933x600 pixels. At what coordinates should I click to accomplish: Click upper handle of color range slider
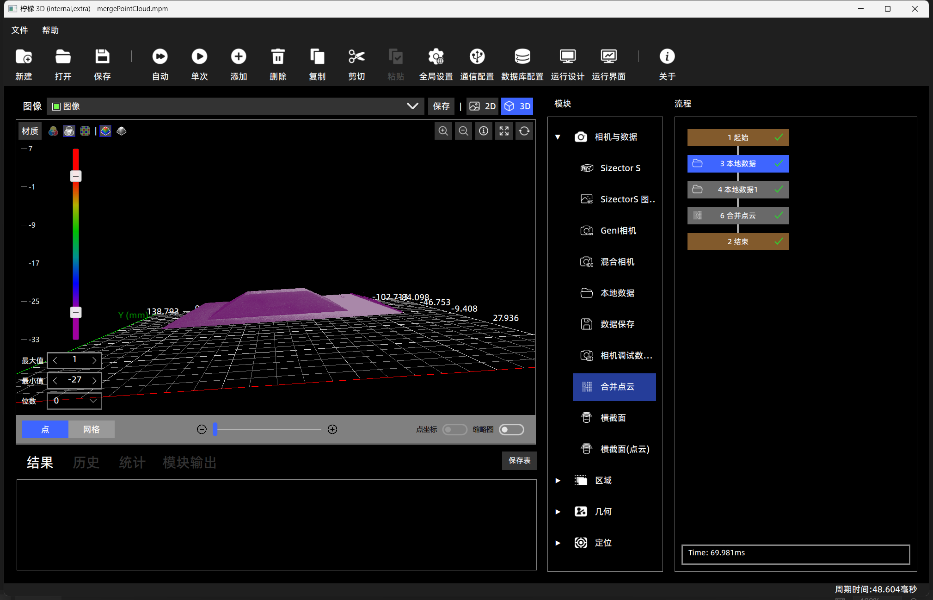click(x=76, y=176)
